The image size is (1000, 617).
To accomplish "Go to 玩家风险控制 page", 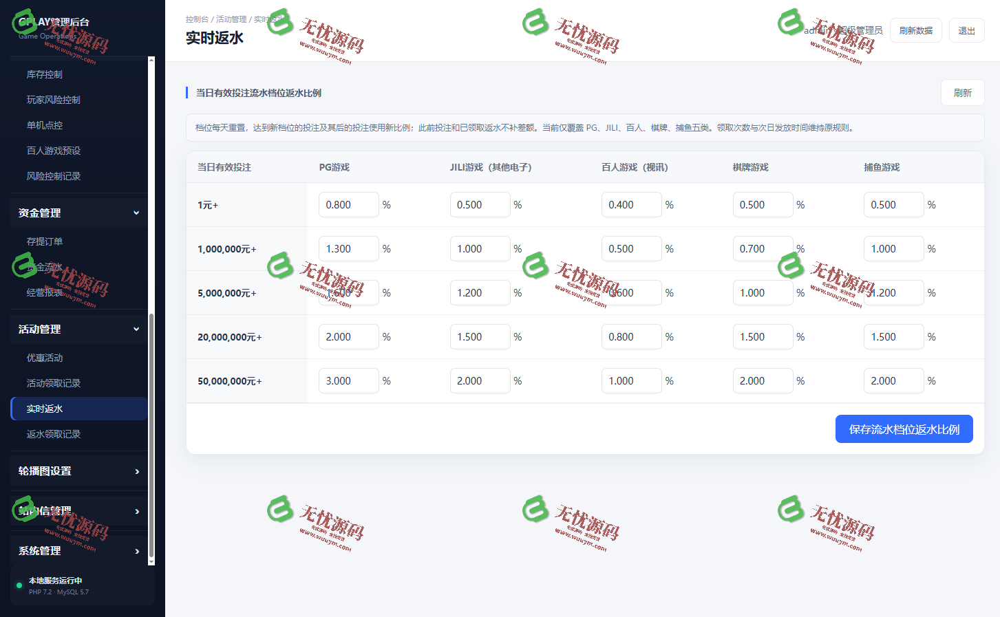I will (79, 100).
